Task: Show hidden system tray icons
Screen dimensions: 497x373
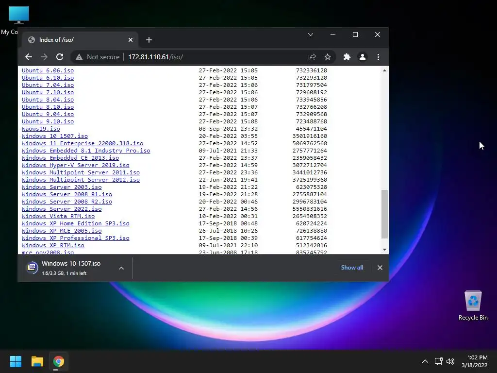Action: click(x=425, y=361)
